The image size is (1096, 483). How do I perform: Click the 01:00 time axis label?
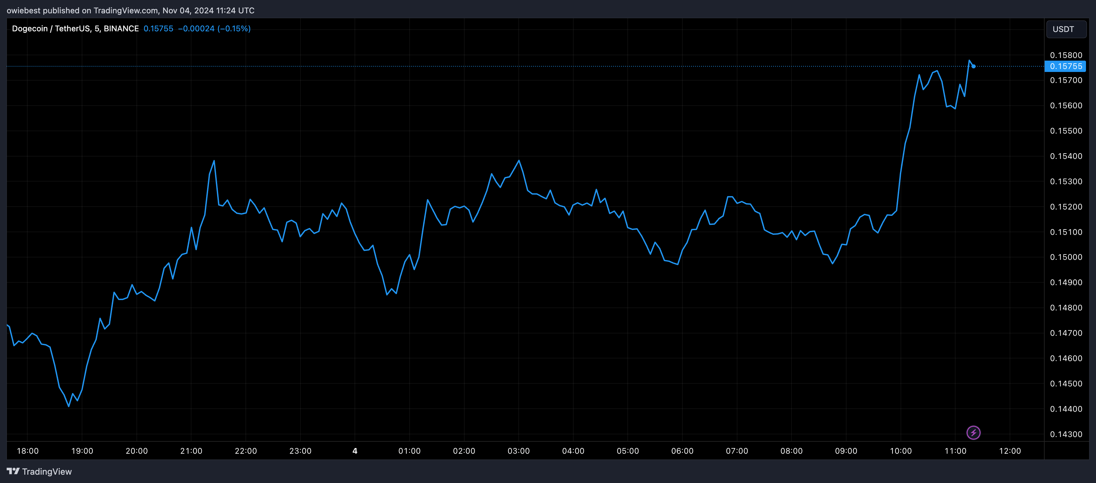tap(409, 451)
